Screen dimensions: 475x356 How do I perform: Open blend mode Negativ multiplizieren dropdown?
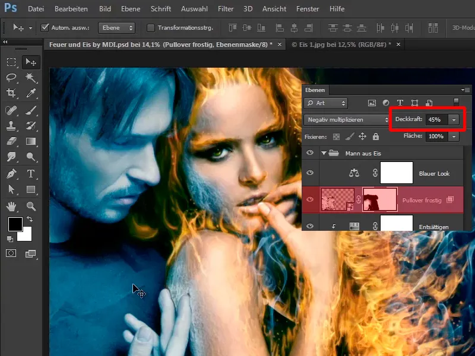click(x=346, y=120)
